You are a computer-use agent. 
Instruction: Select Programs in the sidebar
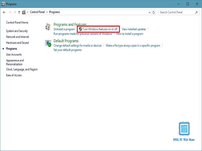click(x=11, y=49)
